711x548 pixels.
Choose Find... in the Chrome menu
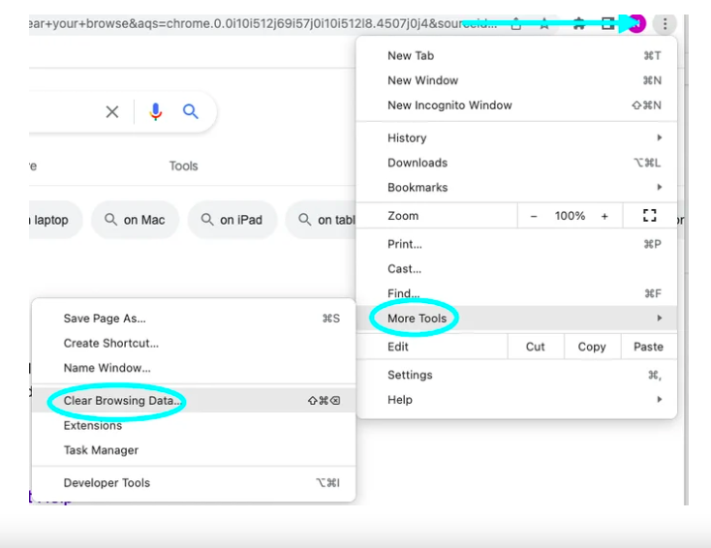tap(517, 293)
